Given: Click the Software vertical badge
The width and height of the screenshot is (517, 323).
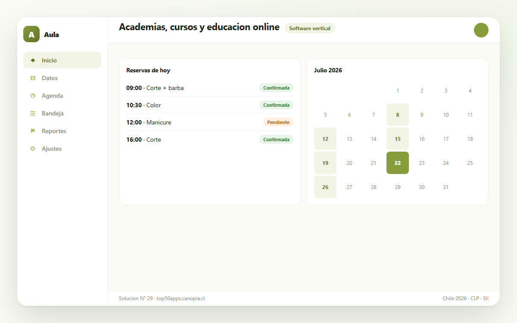Looking at the screenshot, I should 310,28.
